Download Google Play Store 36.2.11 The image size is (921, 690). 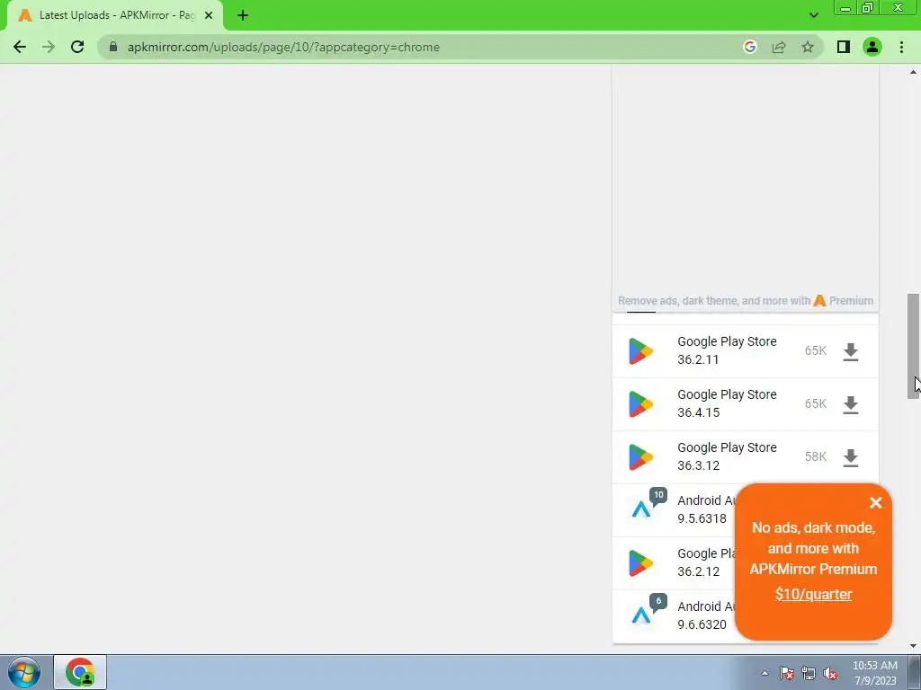point(851,351)
